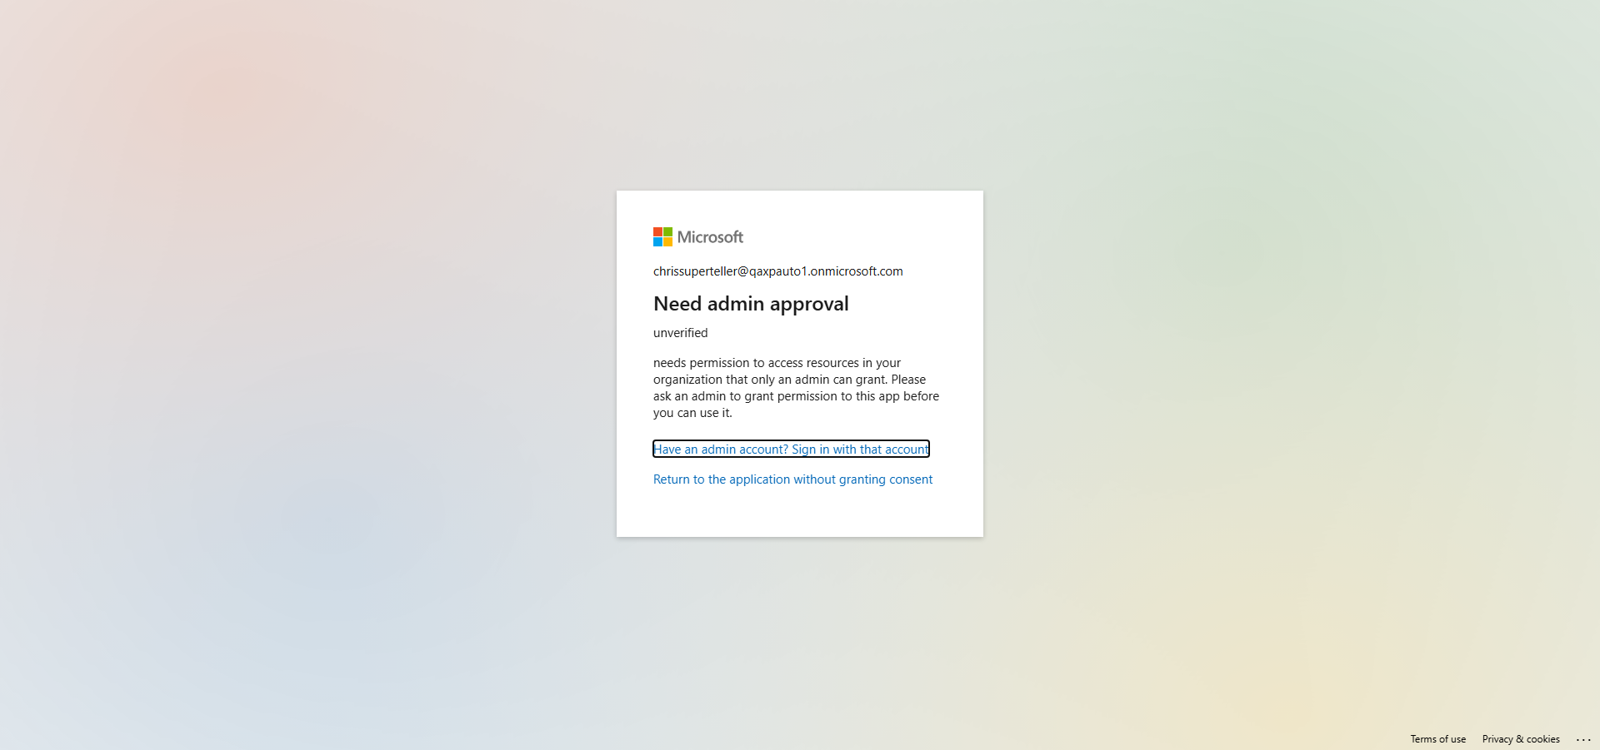
Task: Click the 'Need admin approval' heading
Action: [x=751, y=304]
